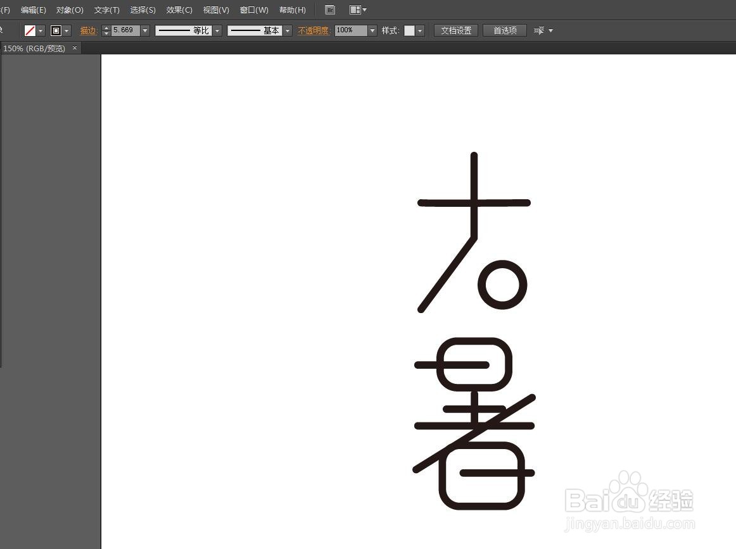Open the 视图(V) menu
The image size is (736, 549).
click(216, 10)
